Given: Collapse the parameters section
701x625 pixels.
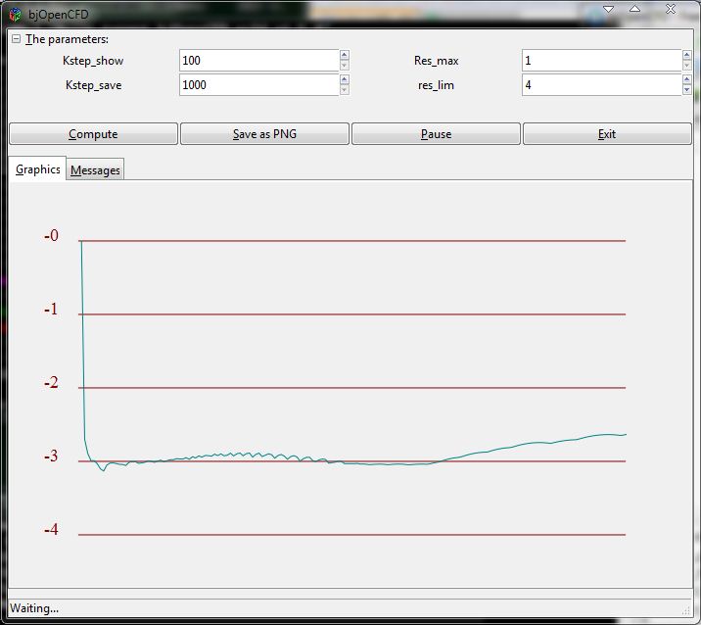Looking at the screenshot, I should (x=16, y=39).
